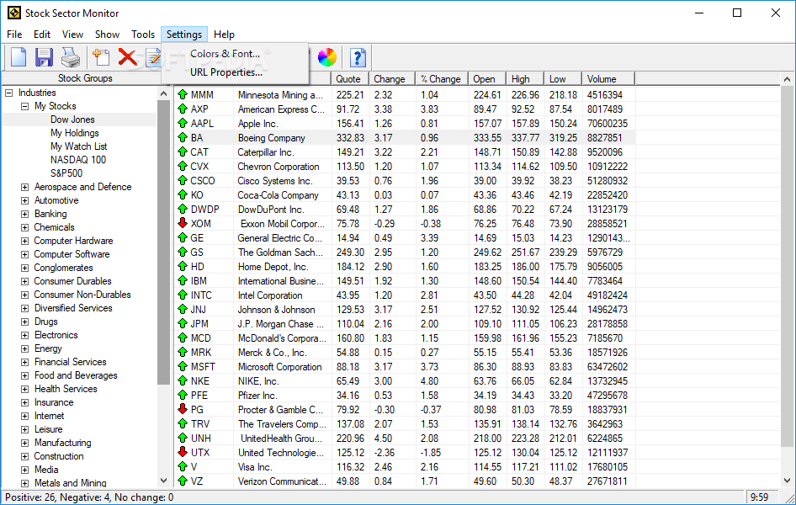Click the green arrow beside NKE
Image resolution: width=796 pixels, height=505 pixels.
click(183, 380)
